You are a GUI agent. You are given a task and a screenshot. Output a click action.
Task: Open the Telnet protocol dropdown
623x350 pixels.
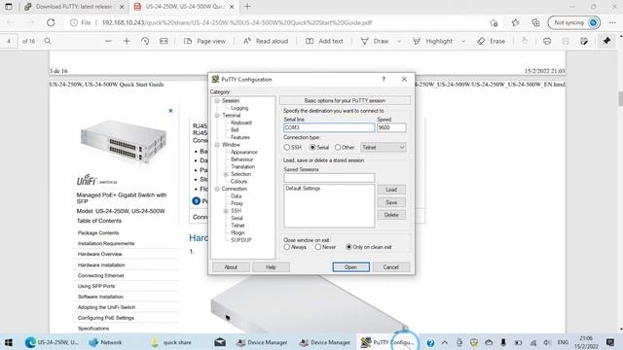click(x=383, y=147)
